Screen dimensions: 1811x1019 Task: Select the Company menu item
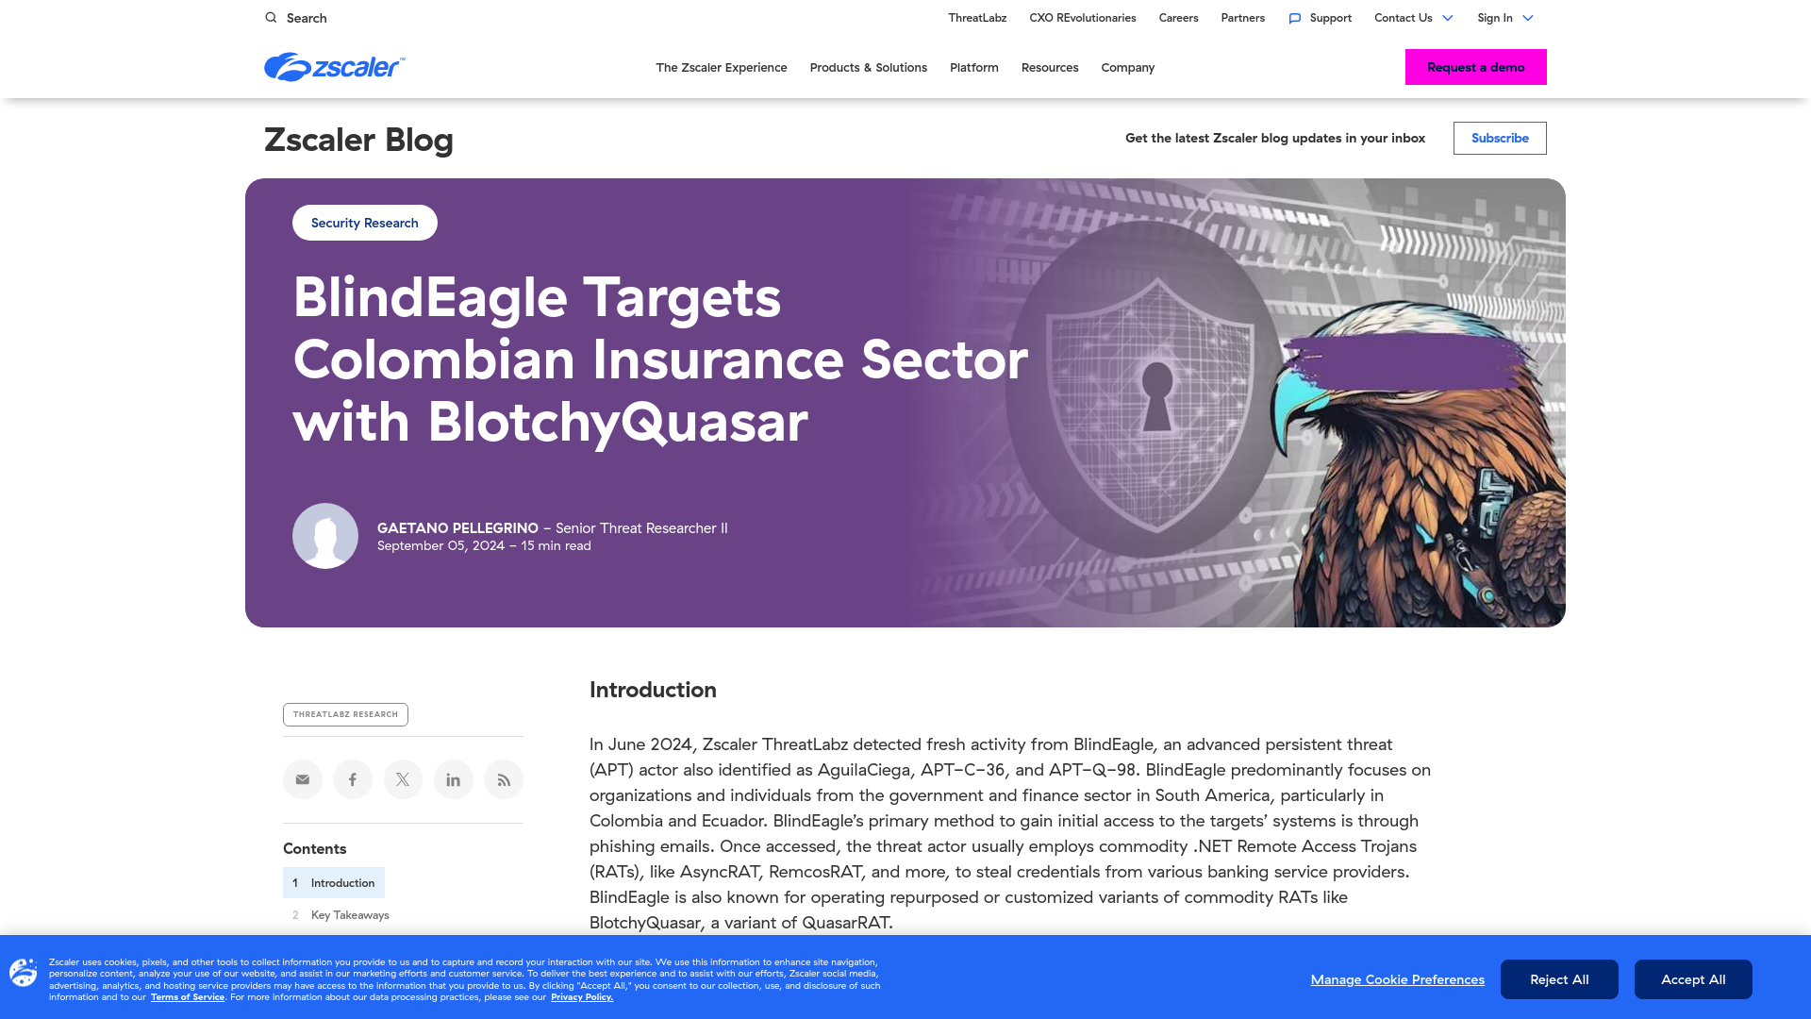[1127, 67]
